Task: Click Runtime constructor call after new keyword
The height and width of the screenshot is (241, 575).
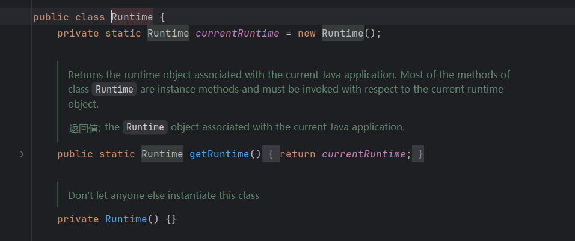Action: click(342, 33)
